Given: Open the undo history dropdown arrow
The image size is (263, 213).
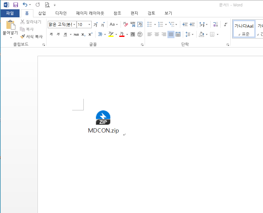Looking at the screenshot, I should (x=30, y=5).
